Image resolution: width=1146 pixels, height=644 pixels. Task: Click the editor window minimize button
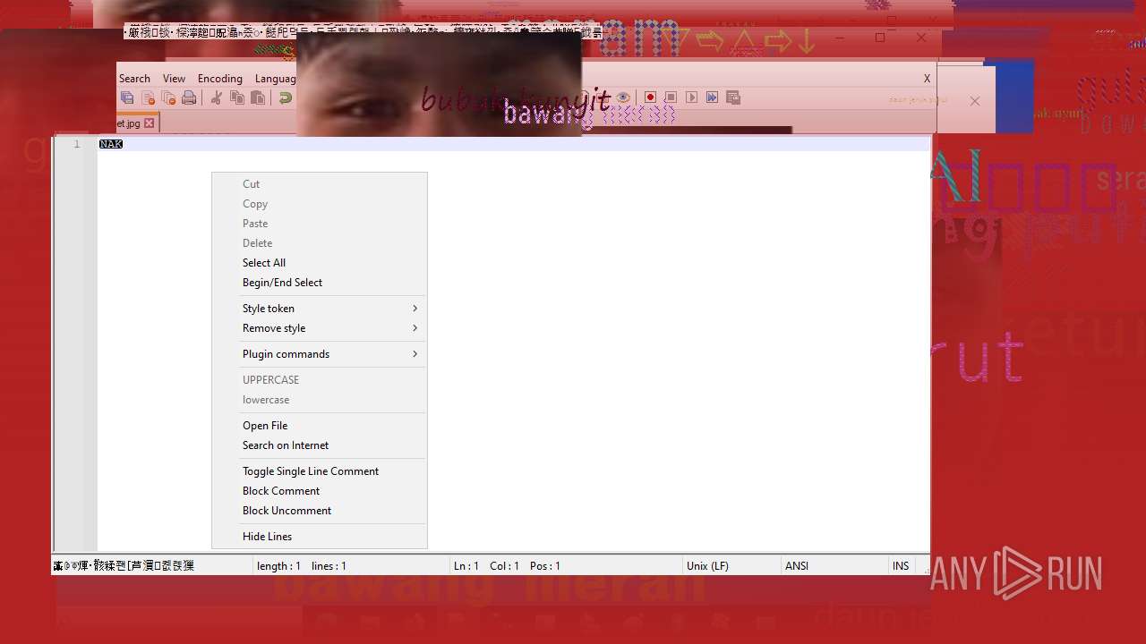point(840,38)
